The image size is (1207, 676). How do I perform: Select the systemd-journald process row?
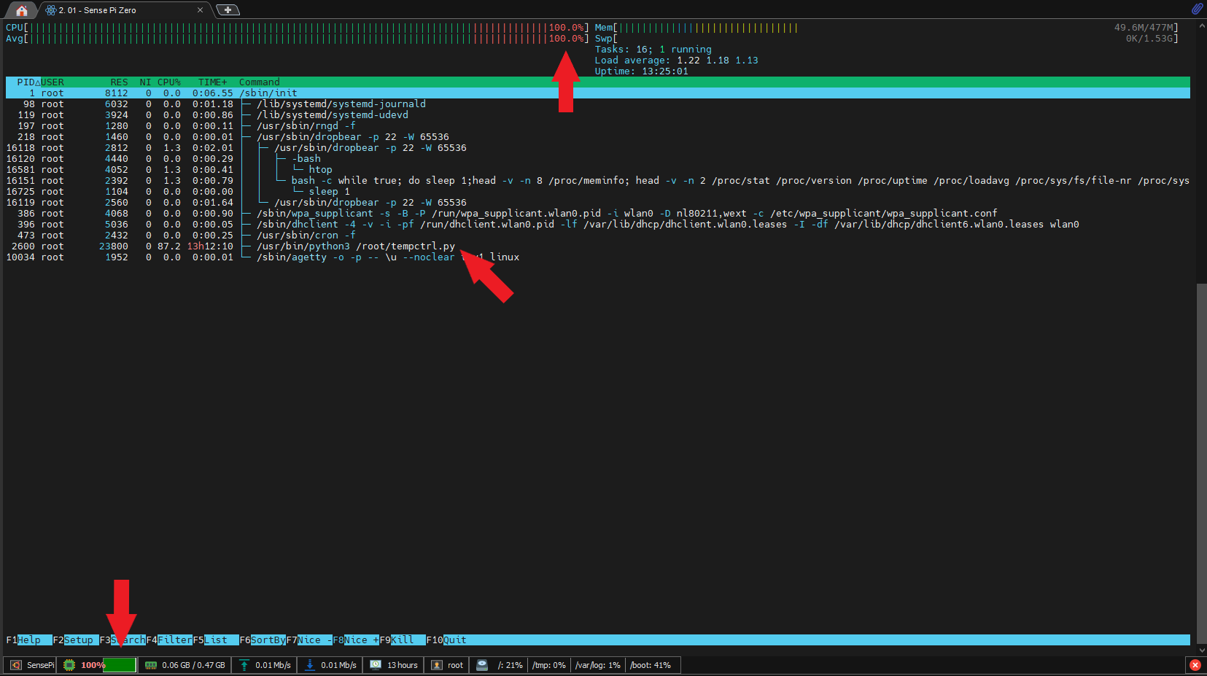click(598, 104)
